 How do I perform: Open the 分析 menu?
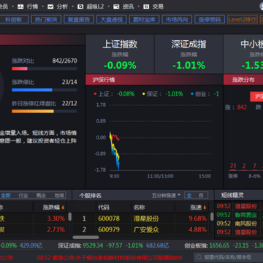tap(58, 7)
